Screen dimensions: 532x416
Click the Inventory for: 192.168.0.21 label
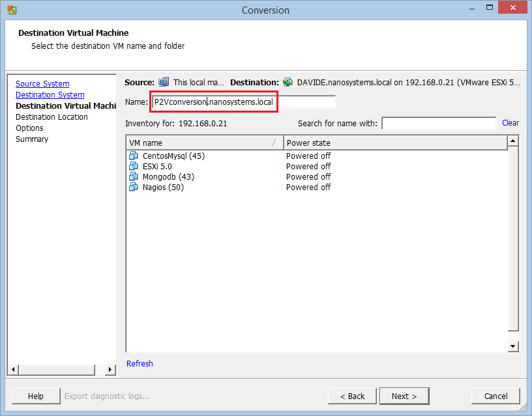176,123
